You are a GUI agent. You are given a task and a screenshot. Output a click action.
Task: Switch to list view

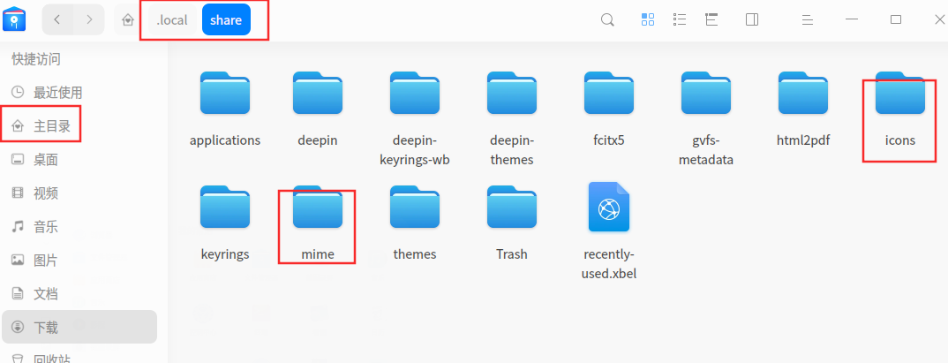click(680, 20)
